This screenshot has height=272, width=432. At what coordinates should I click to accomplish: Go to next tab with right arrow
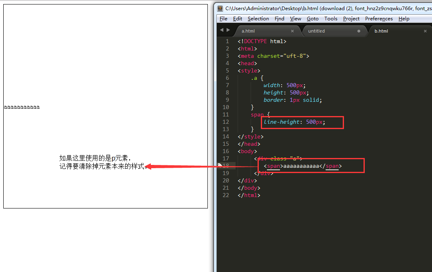pyautogui.click(x=228, y=30)
